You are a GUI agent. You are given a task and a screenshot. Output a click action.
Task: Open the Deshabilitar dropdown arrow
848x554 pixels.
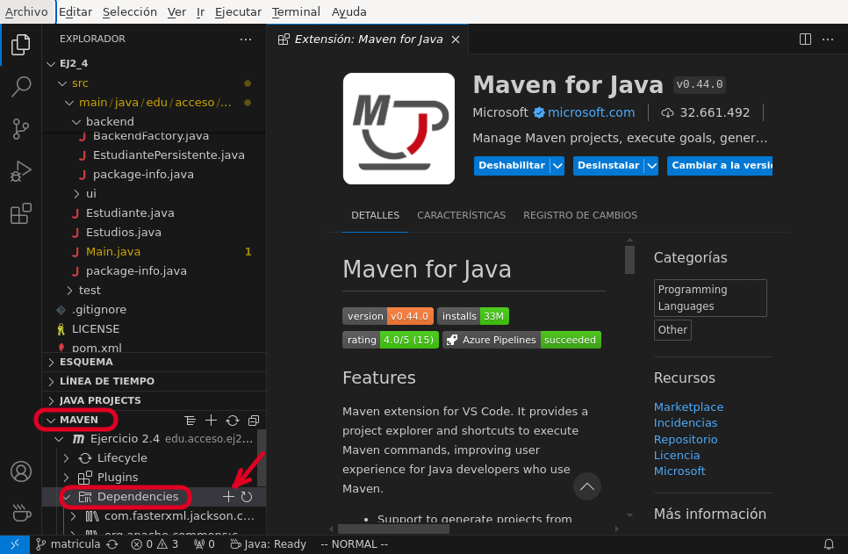tap(557, 166)
